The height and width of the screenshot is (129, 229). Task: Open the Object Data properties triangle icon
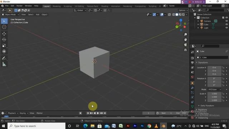(193, 107)
